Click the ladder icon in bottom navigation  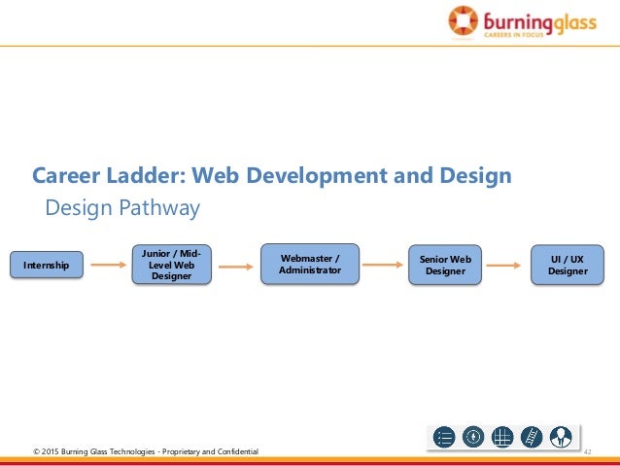point(532,437)
